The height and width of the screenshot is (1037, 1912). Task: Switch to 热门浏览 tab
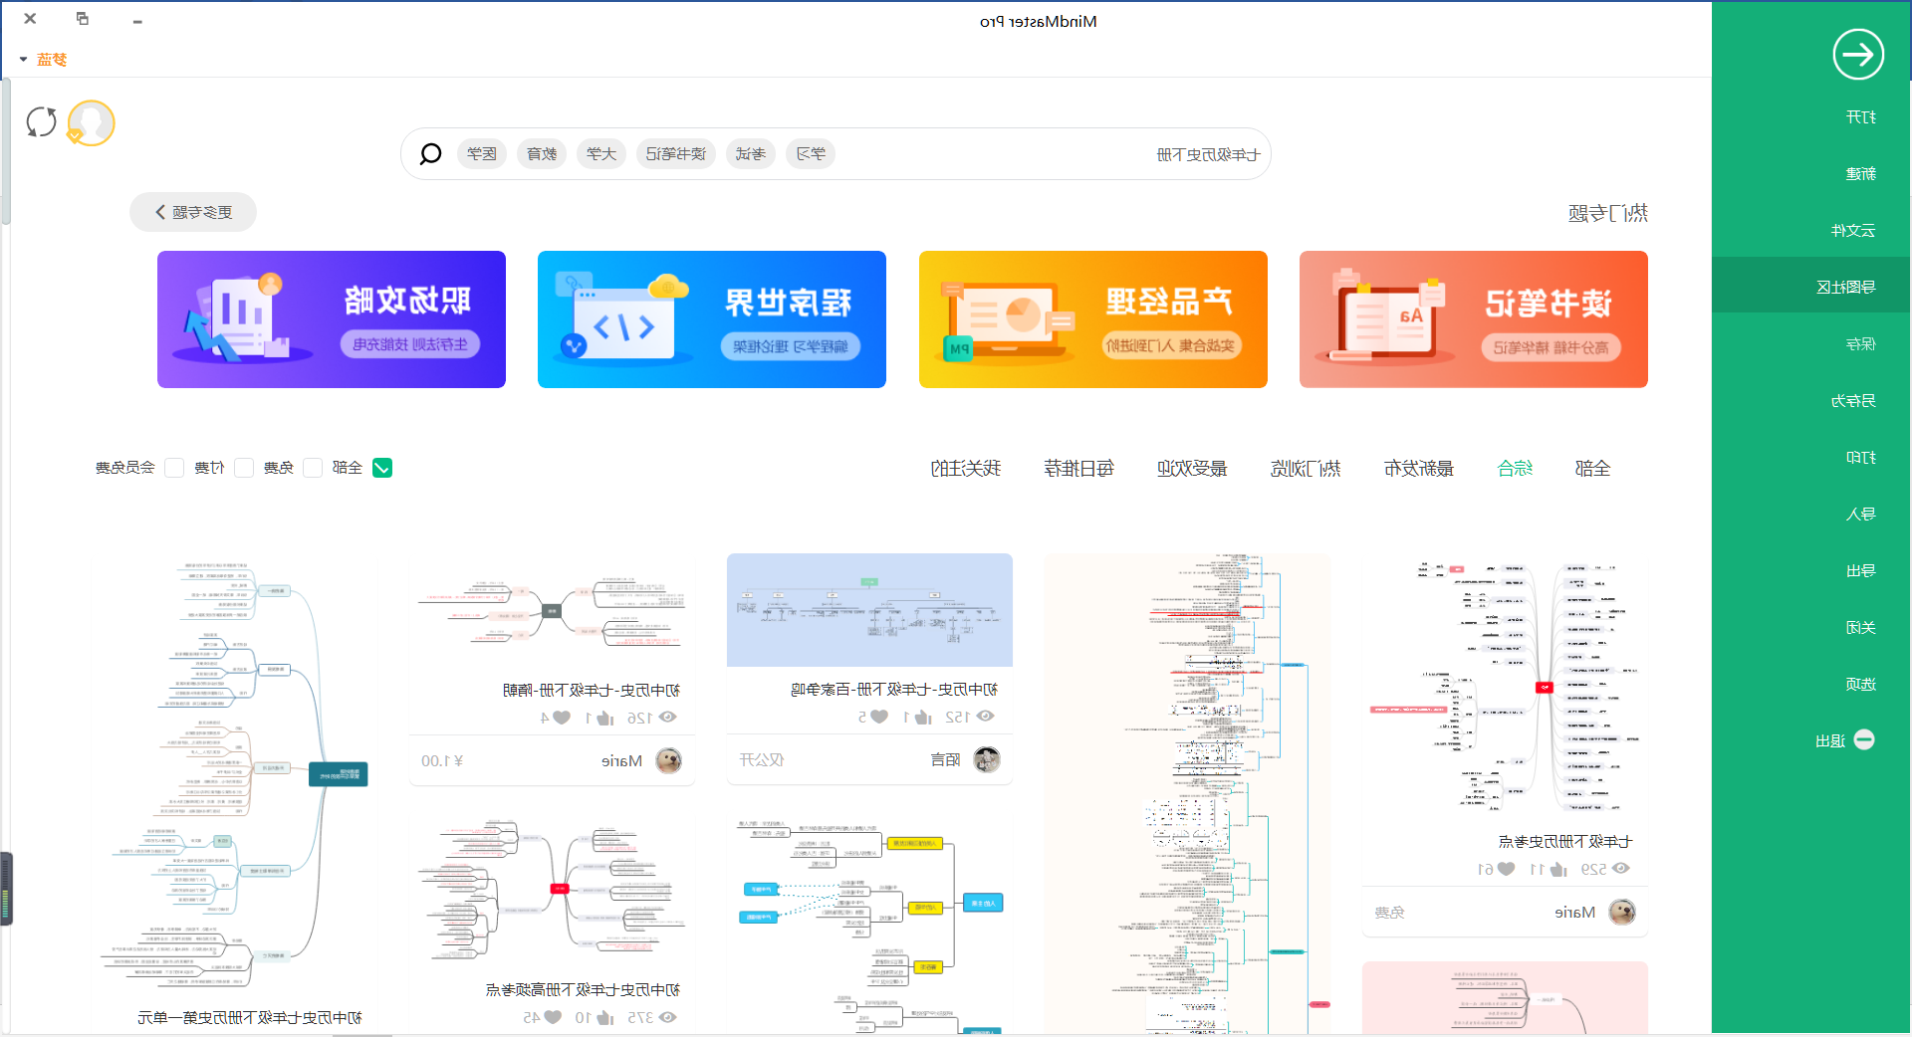tap(1306, 468)
